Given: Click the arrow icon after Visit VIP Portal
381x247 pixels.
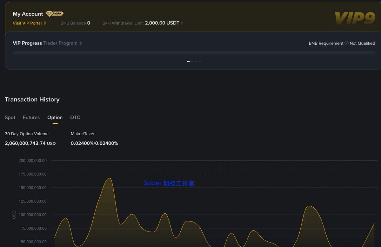Looking at the screenshot, I should (45, 23).
